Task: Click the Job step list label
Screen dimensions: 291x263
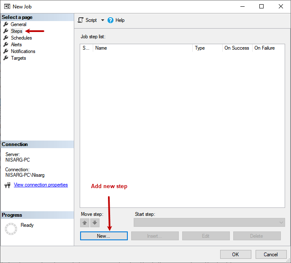Action: click(93, 37)
